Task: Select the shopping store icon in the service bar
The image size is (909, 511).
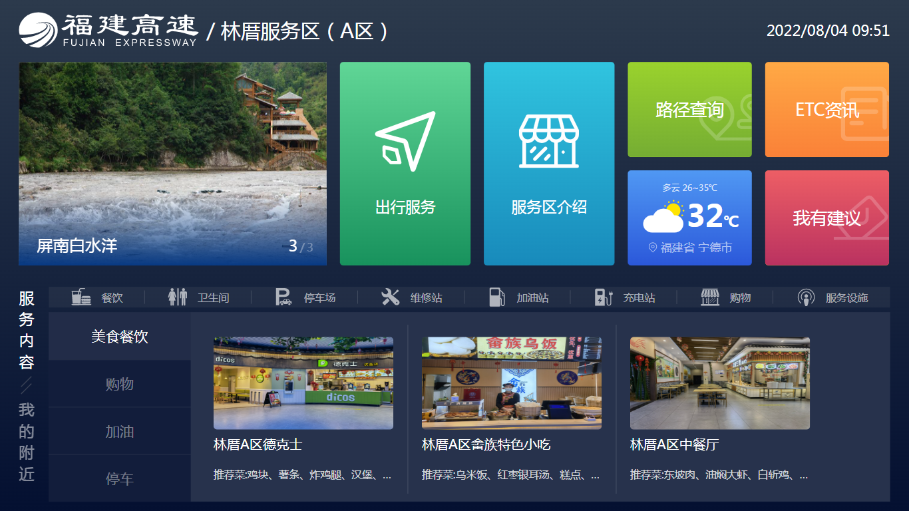Action: click(710, 297)
